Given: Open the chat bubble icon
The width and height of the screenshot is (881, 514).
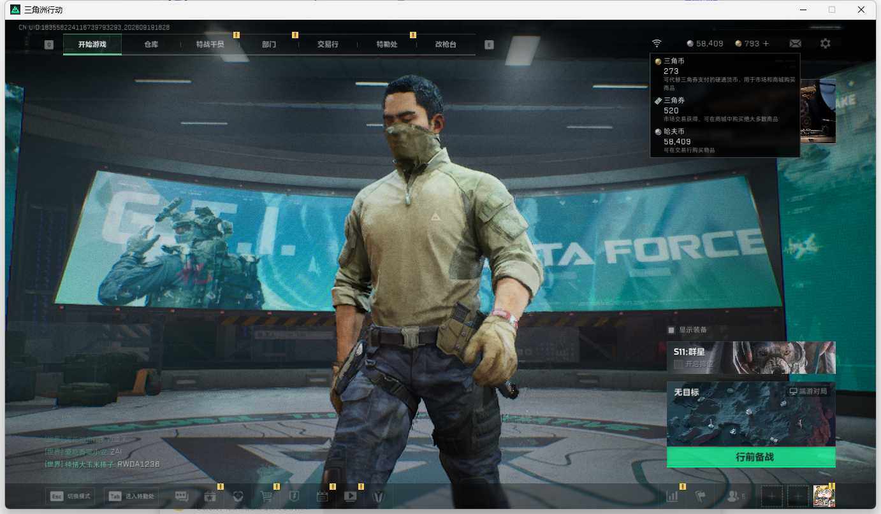Looking at the screenshot, I should click(x=182, y=497).
